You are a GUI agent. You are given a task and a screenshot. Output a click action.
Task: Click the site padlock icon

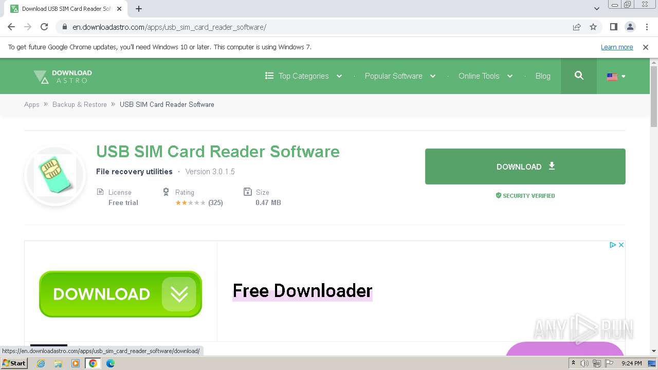coord(64,27)
